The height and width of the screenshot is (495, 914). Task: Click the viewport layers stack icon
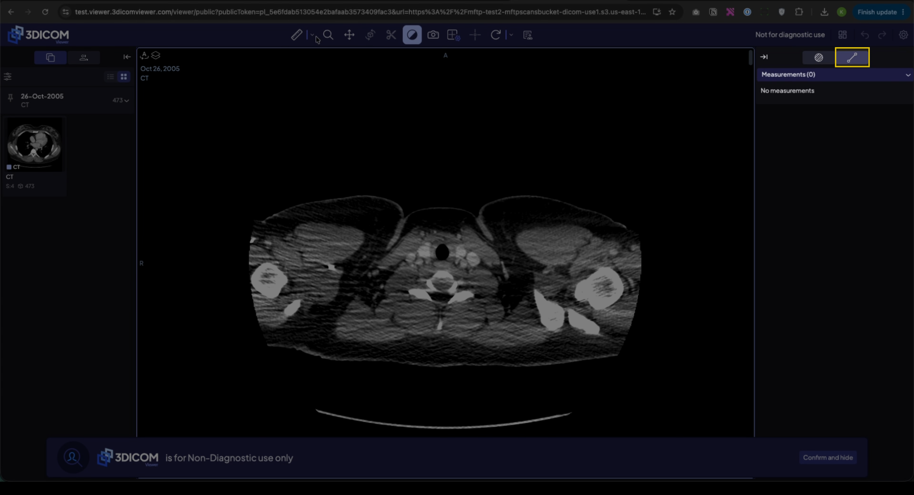(x=156, y=56)
